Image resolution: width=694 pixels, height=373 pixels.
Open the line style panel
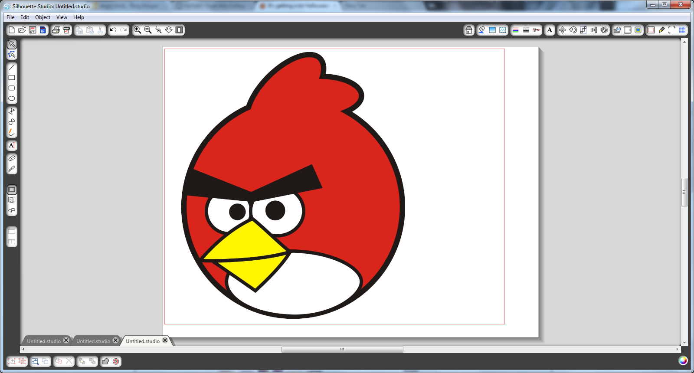tap(526, 30)
